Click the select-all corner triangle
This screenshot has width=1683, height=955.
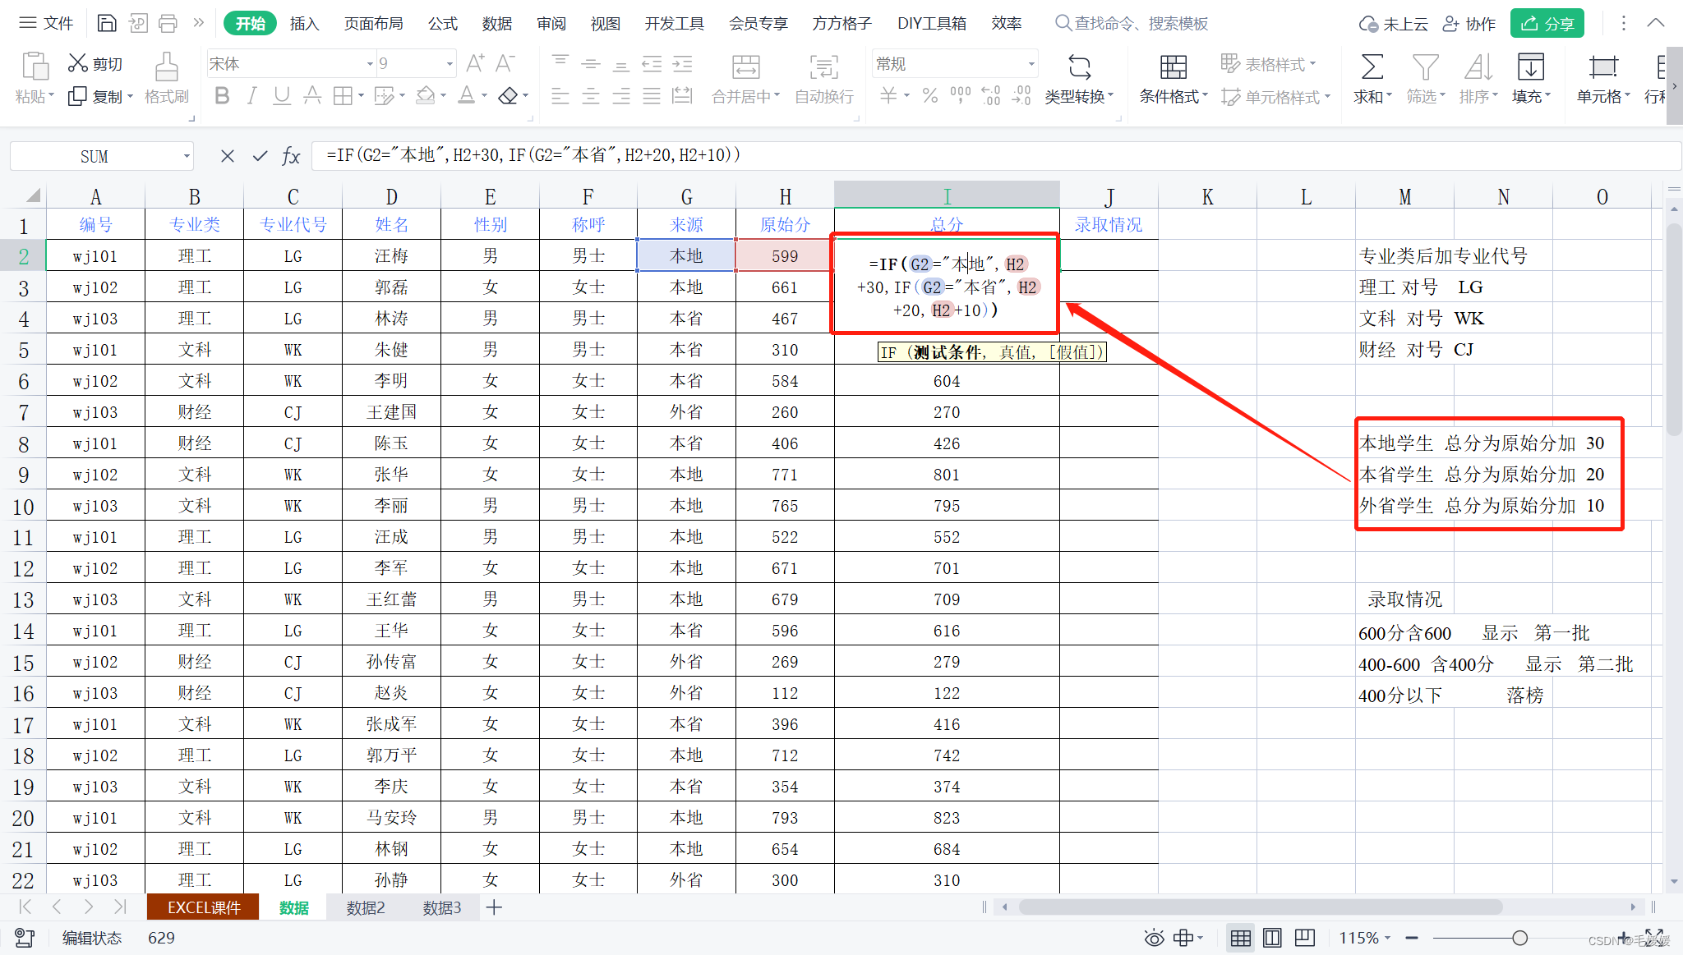coord(33,195)
